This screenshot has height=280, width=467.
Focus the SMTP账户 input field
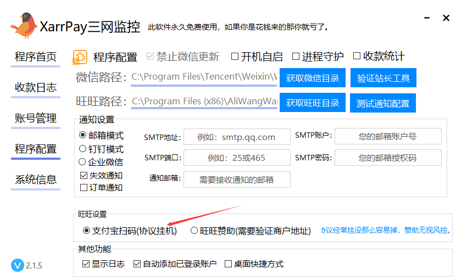388,136
